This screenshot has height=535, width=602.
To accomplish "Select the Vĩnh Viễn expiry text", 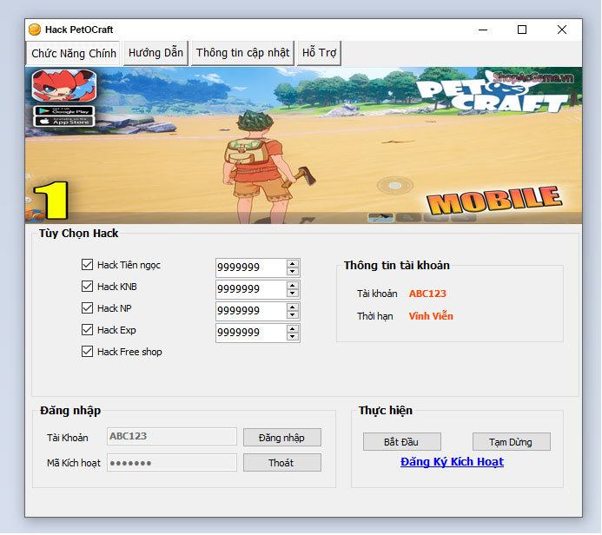I will (431, 316).
